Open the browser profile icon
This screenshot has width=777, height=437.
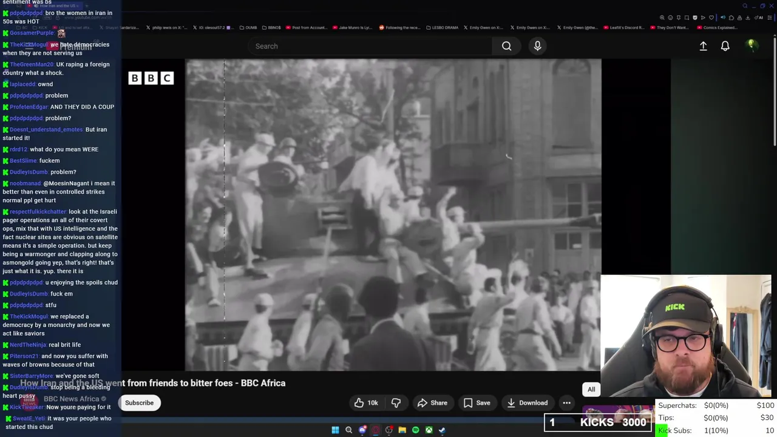739,18
